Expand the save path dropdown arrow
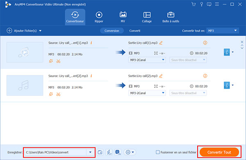The width and height of the screenshot is (246, 160). click(x=90, y=152)
